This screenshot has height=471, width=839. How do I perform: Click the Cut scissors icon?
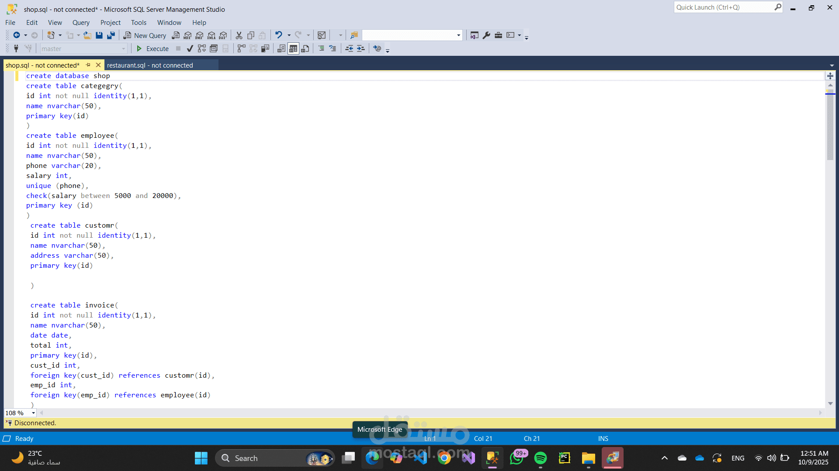(239, 35)
